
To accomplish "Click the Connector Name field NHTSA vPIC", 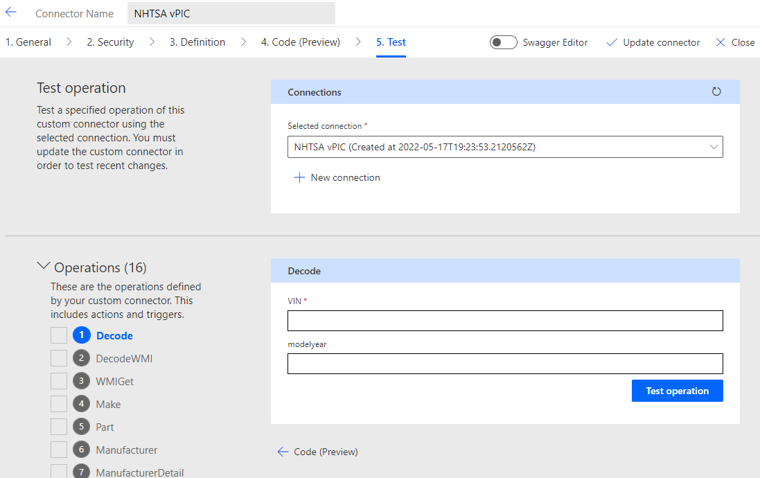I will click(x=231, y=13).
